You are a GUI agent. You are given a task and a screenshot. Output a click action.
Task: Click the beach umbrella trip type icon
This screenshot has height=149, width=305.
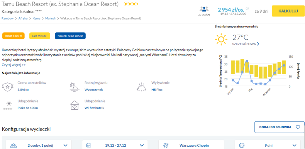point(75,87)
